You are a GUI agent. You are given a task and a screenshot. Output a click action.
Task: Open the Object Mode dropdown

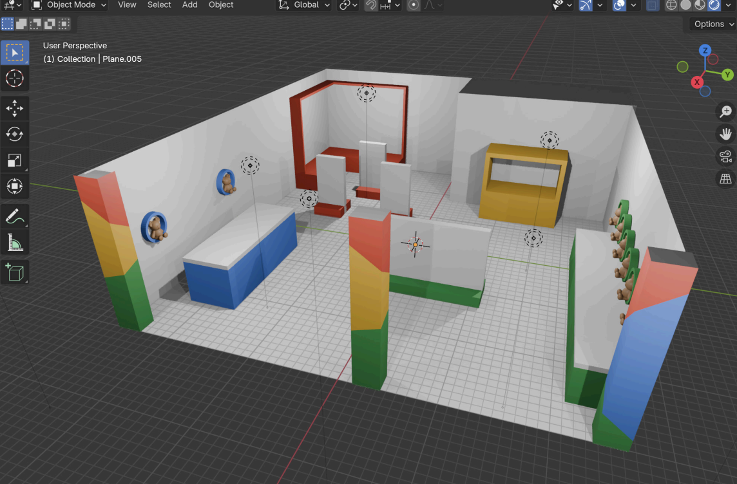pyautogui.click(x=69, y=5)
